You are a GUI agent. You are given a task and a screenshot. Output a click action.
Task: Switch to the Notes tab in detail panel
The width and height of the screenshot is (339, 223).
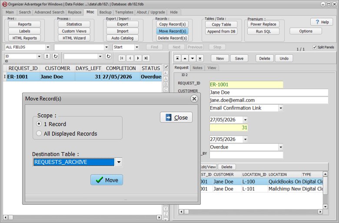click(197, 68)
